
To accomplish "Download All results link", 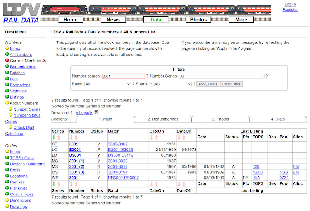I will (x=84, y=112).
